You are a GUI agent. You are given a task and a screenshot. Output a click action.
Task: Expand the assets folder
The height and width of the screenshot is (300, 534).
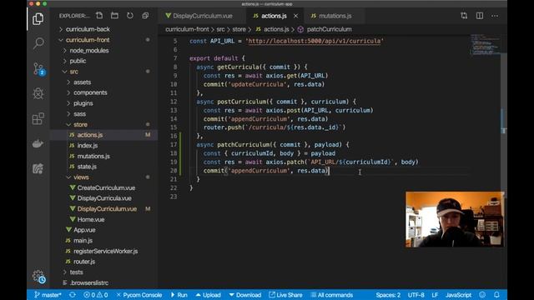tap(82, 82)
